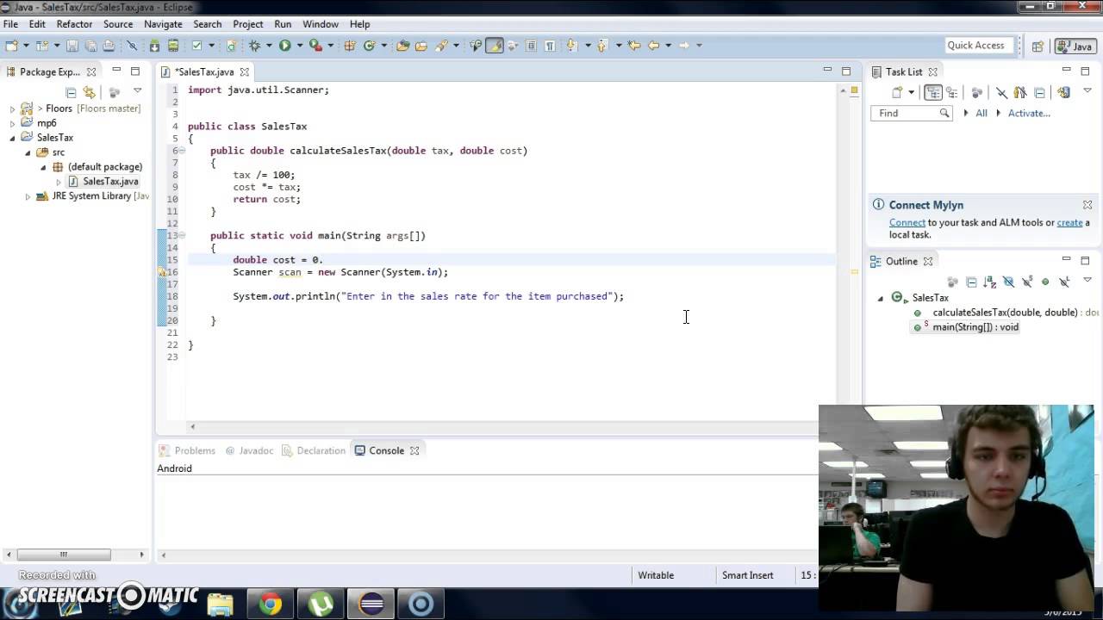Expand the mp6 project node
The image size is (1103, 620).
point(13,123)
